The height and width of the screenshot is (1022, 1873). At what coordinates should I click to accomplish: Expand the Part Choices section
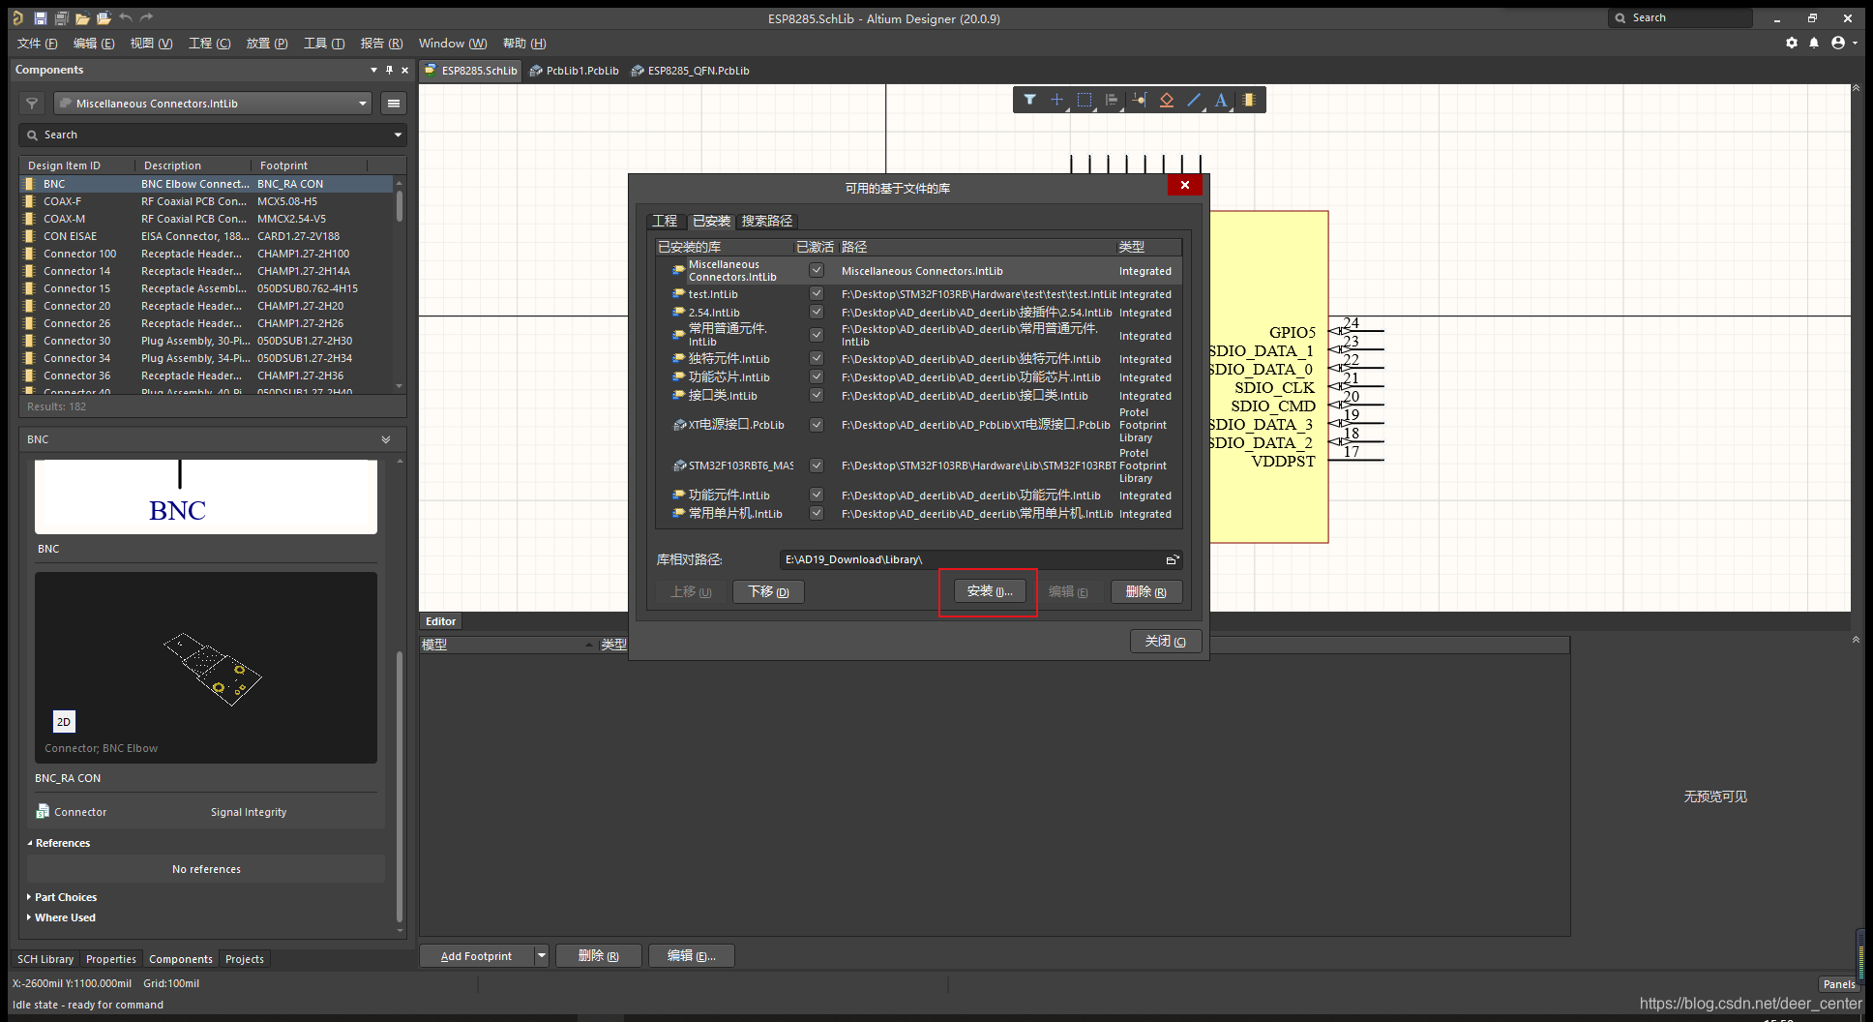point(65,897)
